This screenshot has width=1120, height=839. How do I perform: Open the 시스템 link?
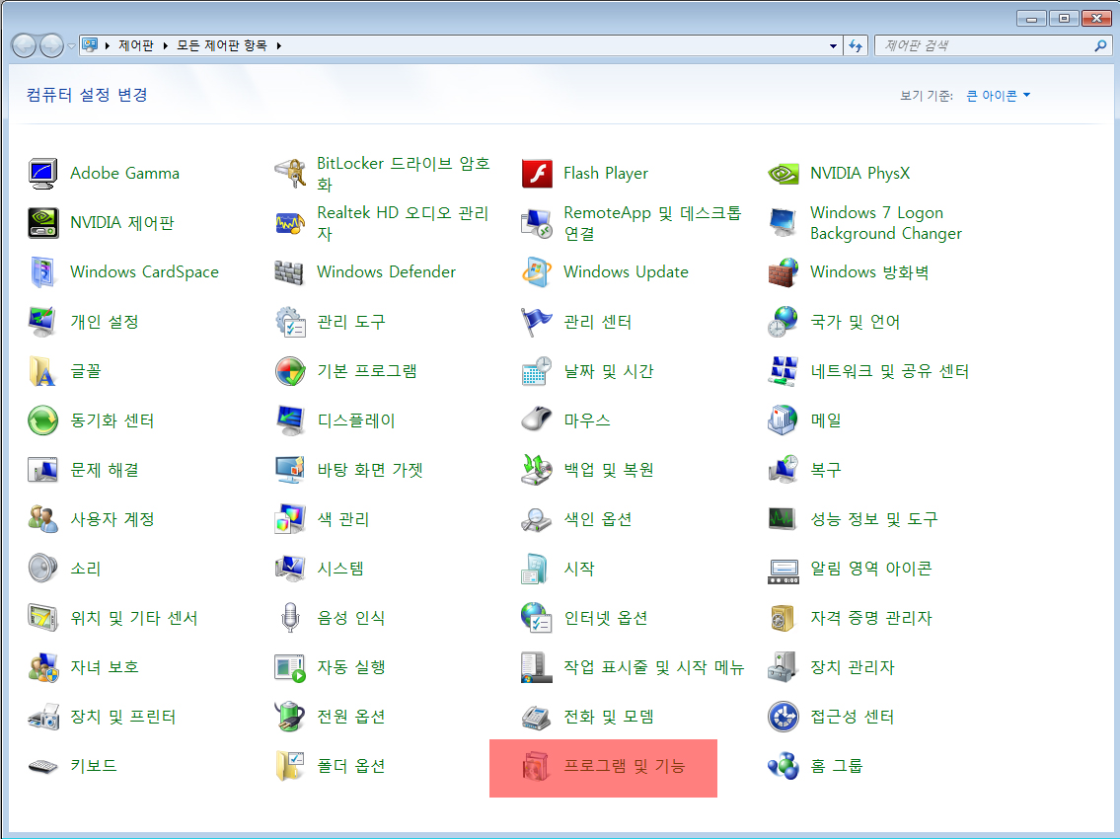[340, 569]
